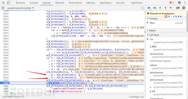Open gcaptcha4.js:formatted:6503 link
This screenshot has width=188, height=99.
(x=168, y=50)
